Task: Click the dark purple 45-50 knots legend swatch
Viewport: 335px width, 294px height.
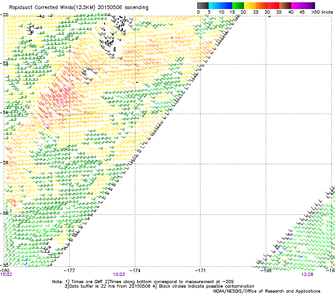Action: pos(309,5)
